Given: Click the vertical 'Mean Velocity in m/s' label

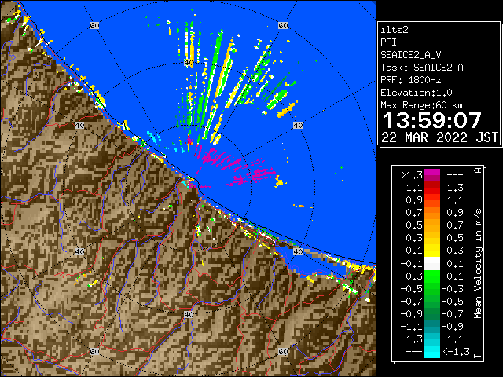Looking at the screenshot, I should tap(478, 264).
